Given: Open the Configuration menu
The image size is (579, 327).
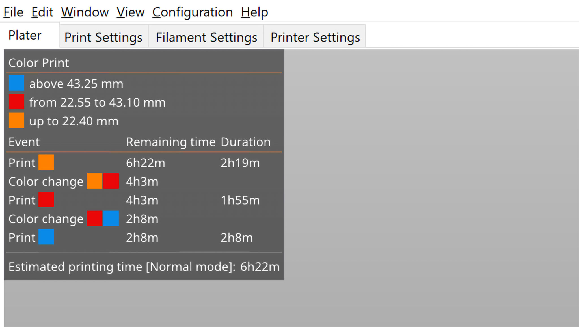Looking at the screenshot, I should point(193,12).
